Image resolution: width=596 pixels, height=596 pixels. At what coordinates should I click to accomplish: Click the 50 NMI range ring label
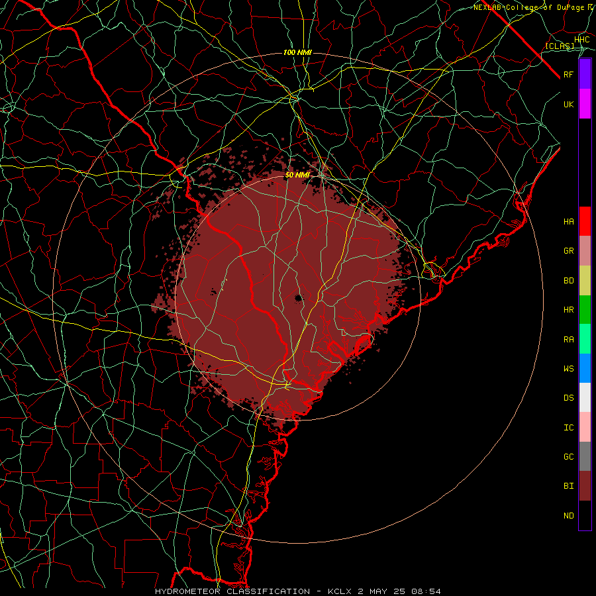pyautogui.click(x=297, y=175)
